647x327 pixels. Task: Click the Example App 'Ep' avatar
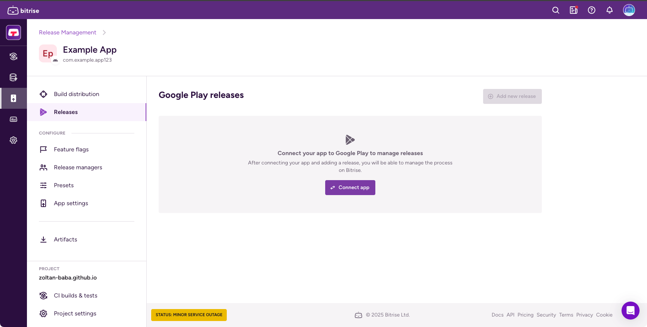click(48, 53)
